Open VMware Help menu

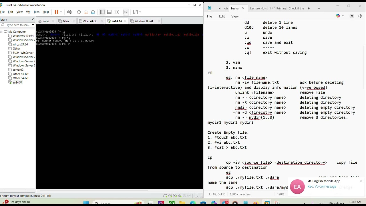[x=46, y=12]
